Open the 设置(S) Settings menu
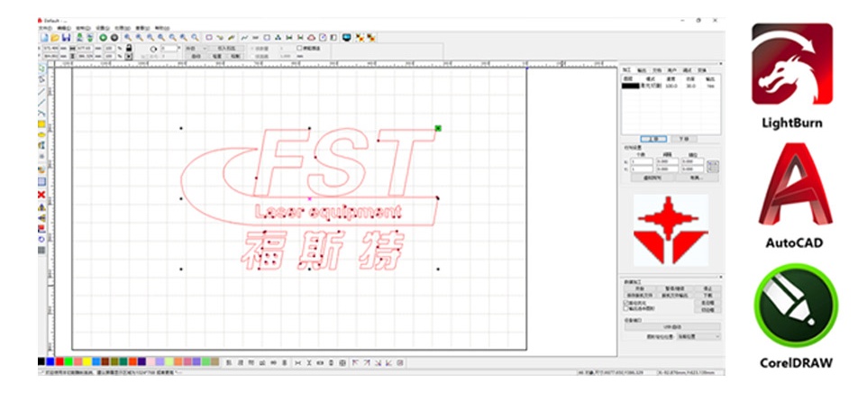 click(103, 28)
